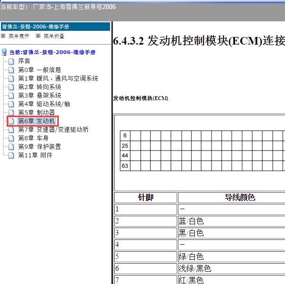Viewport: 285px width, 284px height.
Task: Select 第3章 悬架系统 in the tree
Action: coord(39,95)
